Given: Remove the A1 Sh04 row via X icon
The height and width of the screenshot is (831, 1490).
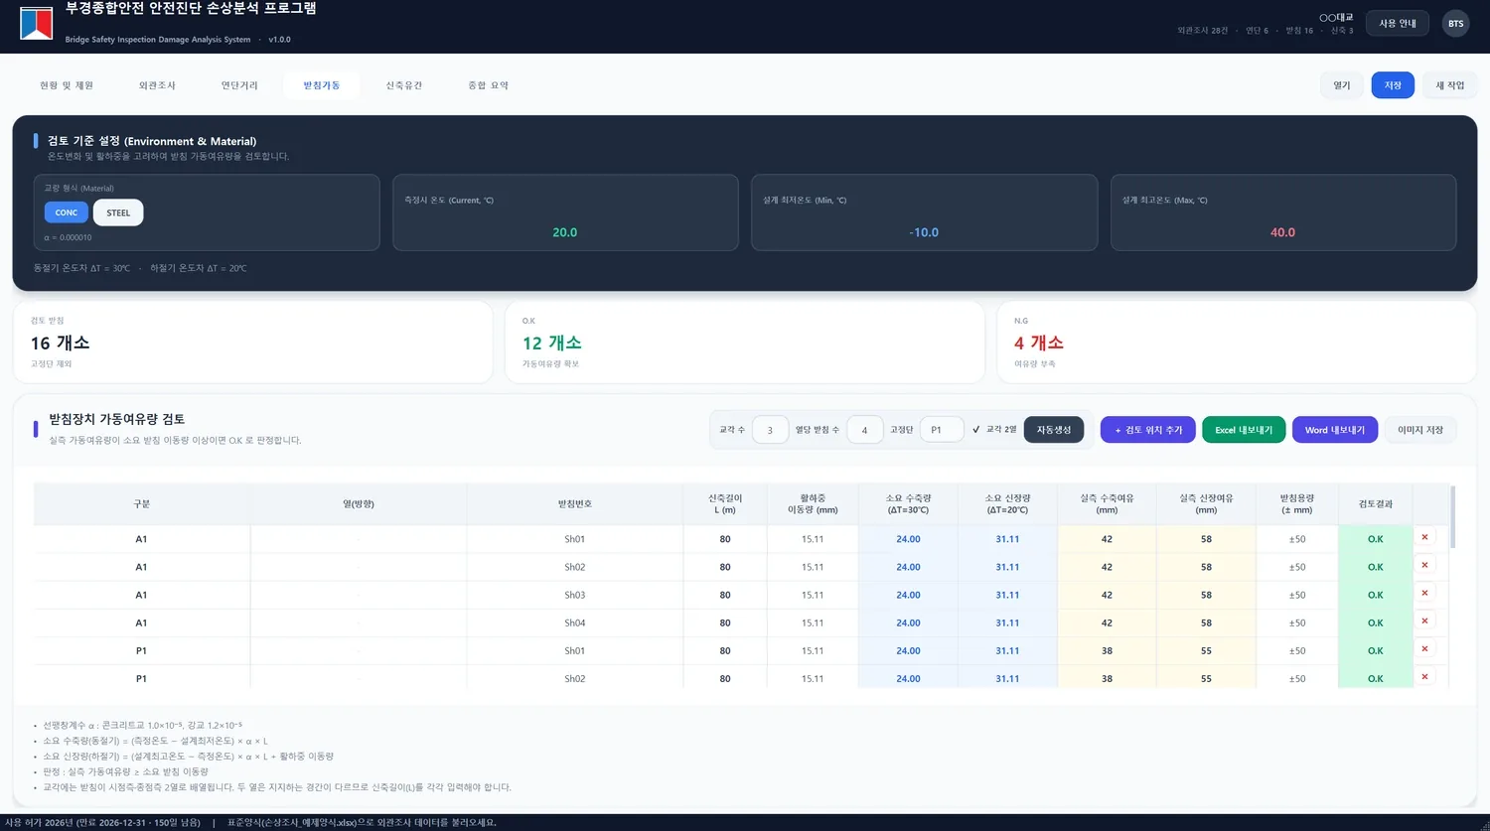Looking at the screenshot, I should (1424, 621).
